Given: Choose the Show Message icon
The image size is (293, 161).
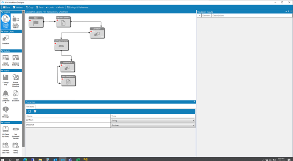Looking at the screenshot, I should [6, 112].
